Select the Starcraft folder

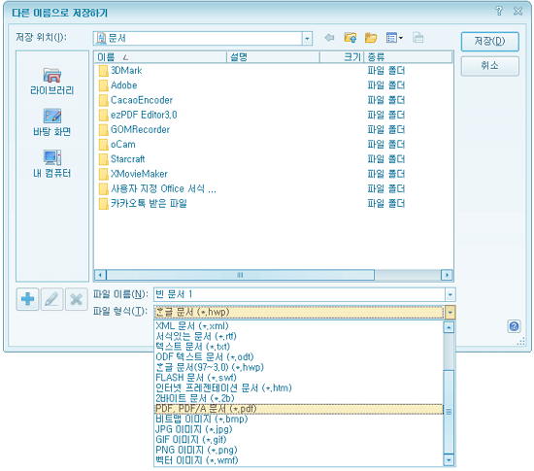point(122,159)
